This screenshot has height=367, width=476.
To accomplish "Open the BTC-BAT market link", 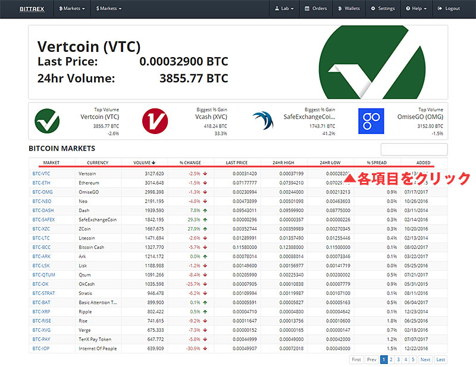I will [41, 303].
